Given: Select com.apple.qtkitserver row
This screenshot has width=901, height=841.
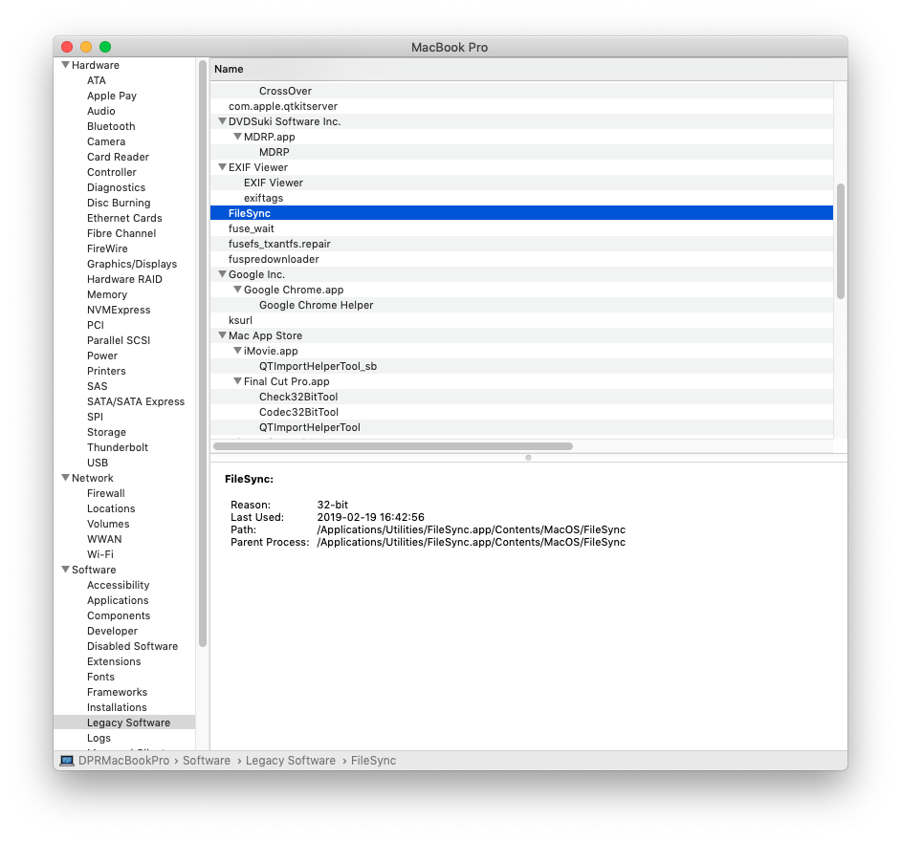Looking at the screenshot, I should click(521, 106).
